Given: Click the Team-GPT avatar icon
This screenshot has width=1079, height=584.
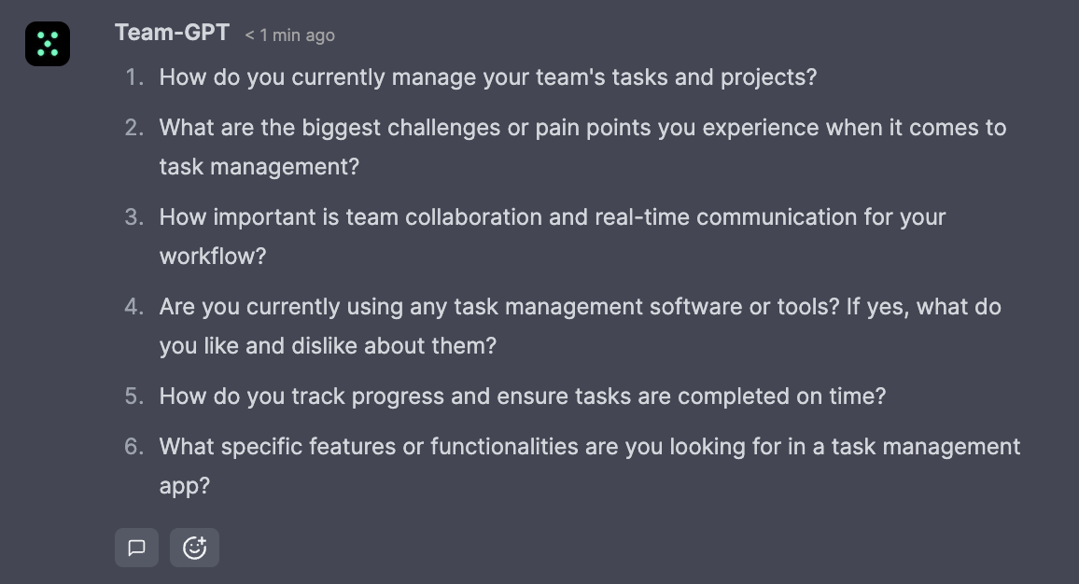Looking at the screenshot, I should (48, 44).
